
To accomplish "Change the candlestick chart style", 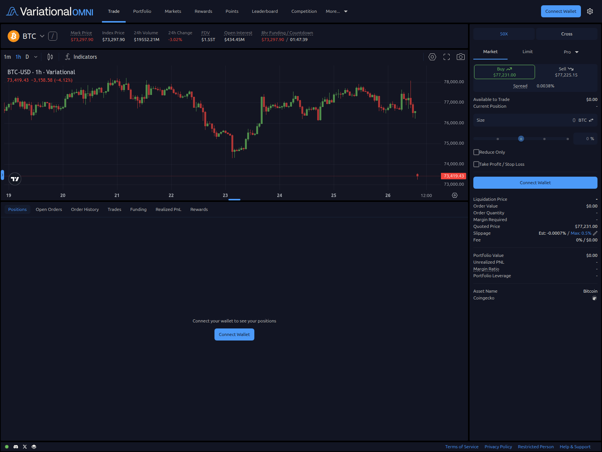I will click(x=50, y=57).
